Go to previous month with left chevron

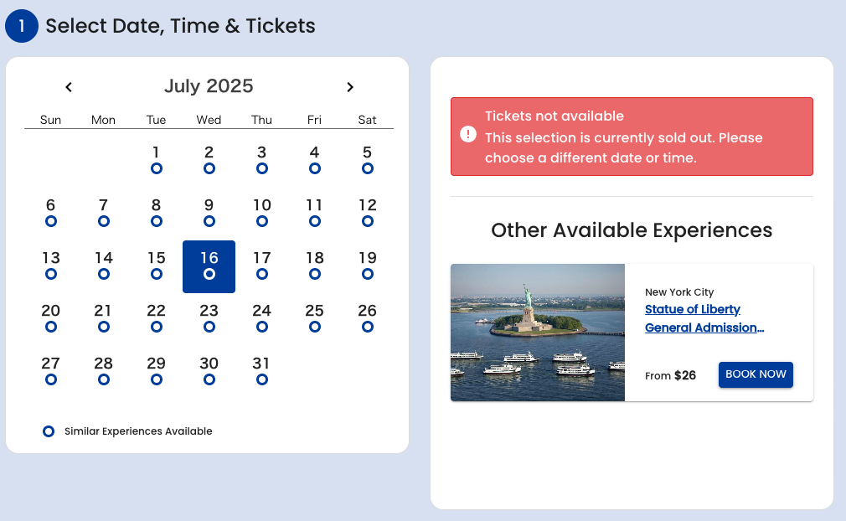pos(69,87)
